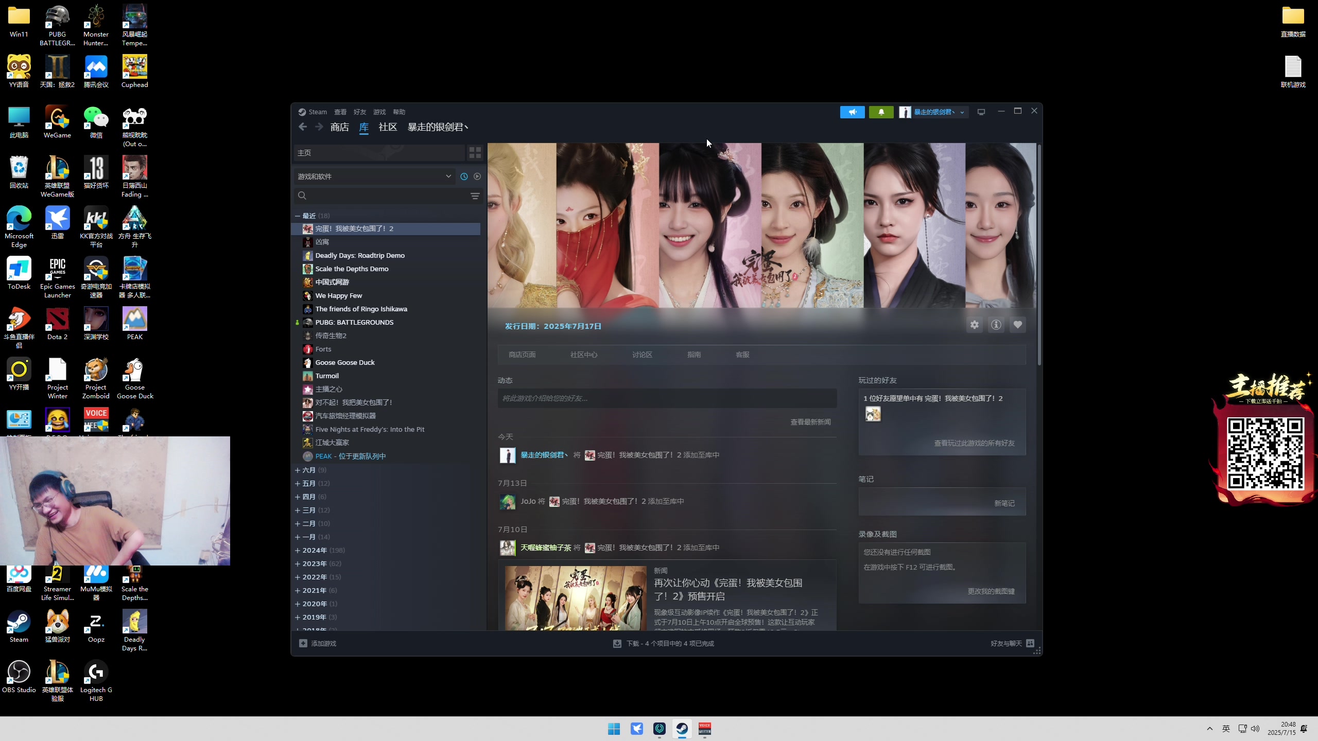Open the 社区中心 game link
Image resolution: width=1318 pixels, height=741 pixels.
584,355
